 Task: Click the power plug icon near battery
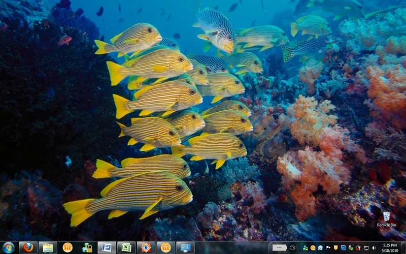click(293, 247)
